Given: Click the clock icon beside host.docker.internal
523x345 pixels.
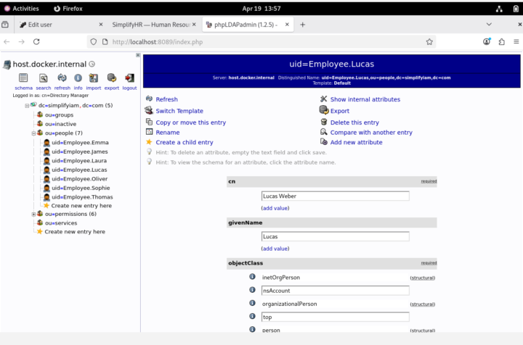Looking at the screenshot, I should point(92,64).
